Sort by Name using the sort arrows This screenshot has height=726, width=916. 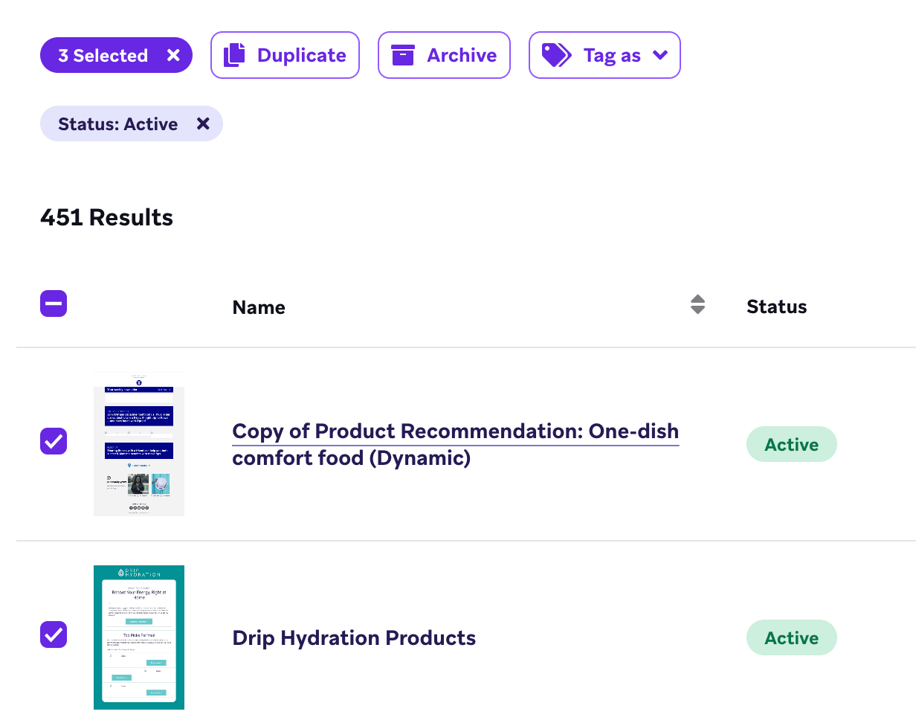[x=697, y=304]
